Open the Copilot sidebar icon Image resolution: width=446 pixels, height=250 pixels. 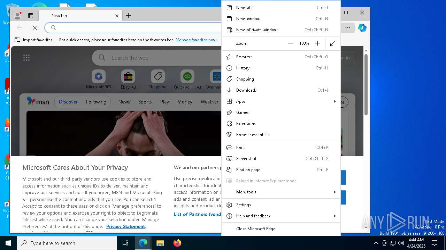coord(362,28)
